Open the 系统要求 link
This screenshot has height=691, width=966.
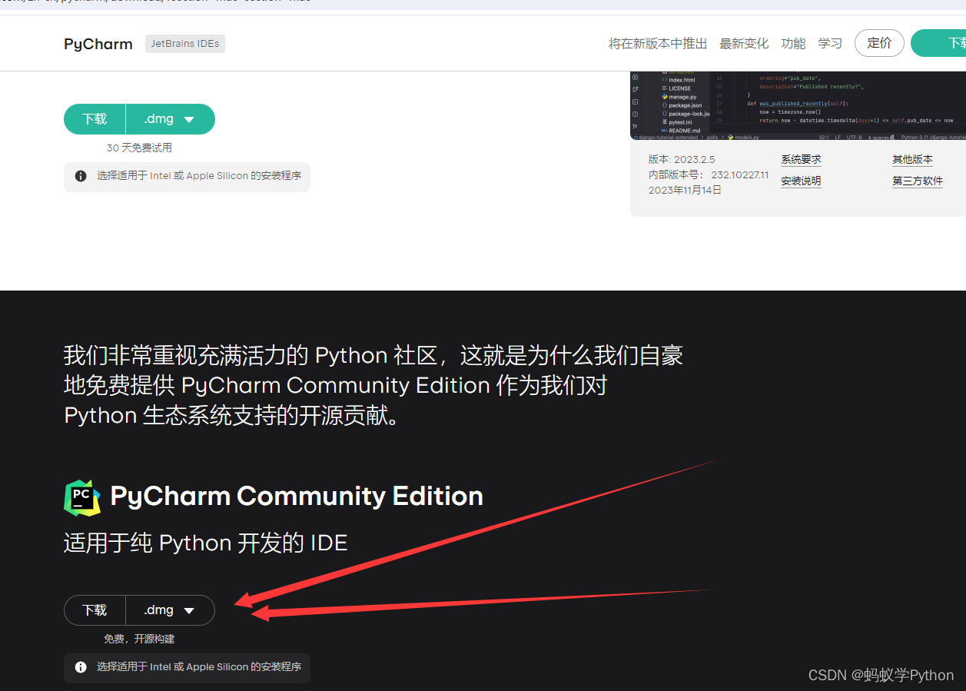click(801, 159)
